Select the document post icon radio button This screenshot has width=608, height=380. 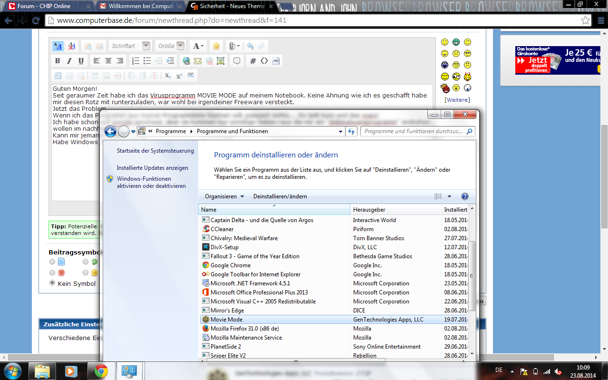[x=52, y=262]
